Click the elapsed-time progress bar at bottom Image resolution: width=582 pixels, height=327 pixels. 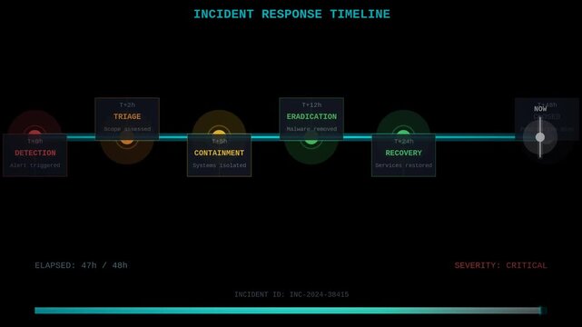tap(291, 311)
